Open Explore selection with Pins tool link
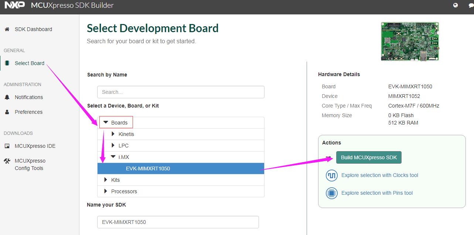This screenshot has height=235, width=474. [x=377, y=193]
